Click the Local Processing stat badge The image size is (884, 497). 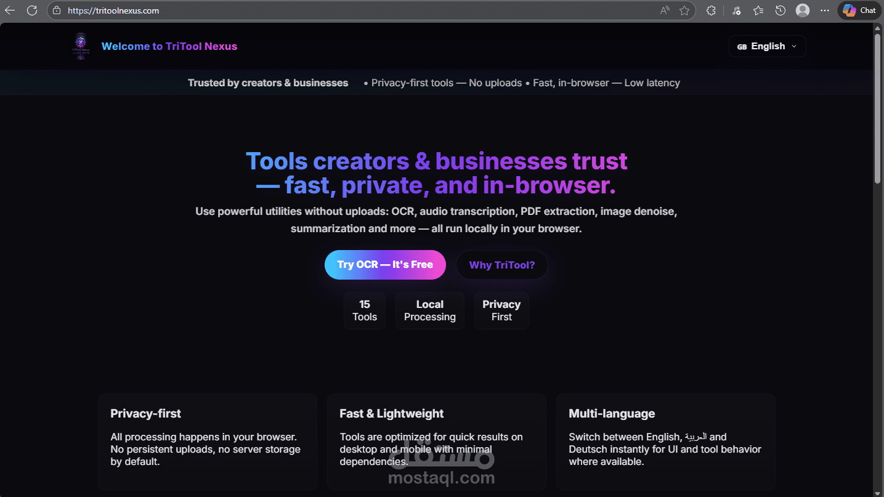tap(430, 310)
